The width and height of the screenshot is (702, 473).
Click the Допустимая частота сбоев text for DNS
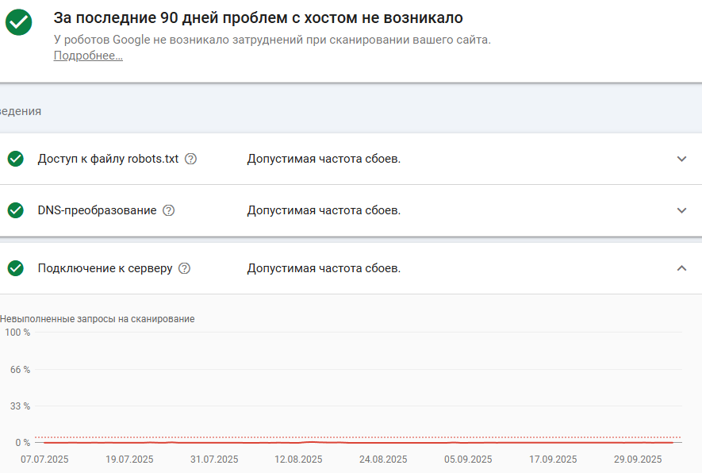click(324, 210)
